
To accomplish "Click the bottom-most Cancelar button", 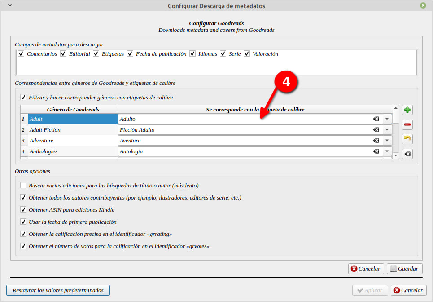I will click(x=408, y=290).
